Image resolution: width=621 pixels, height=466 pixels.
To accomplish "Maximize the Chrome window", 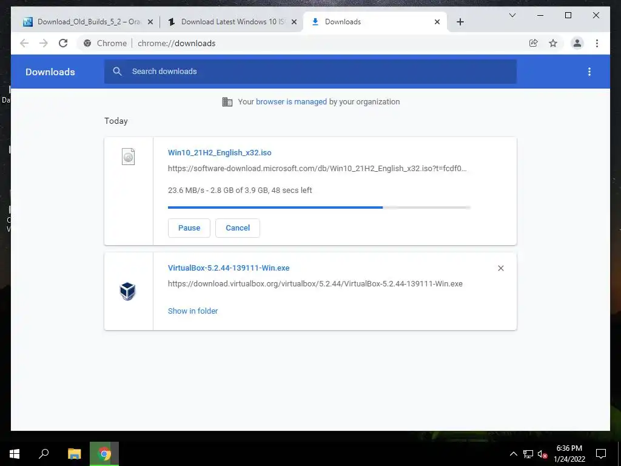I will click(568, 15).
